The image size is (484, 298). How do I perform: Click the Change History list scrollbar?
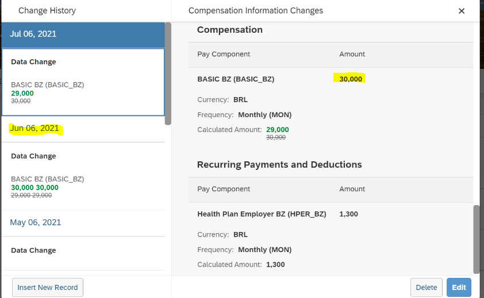tap(168, 74)
